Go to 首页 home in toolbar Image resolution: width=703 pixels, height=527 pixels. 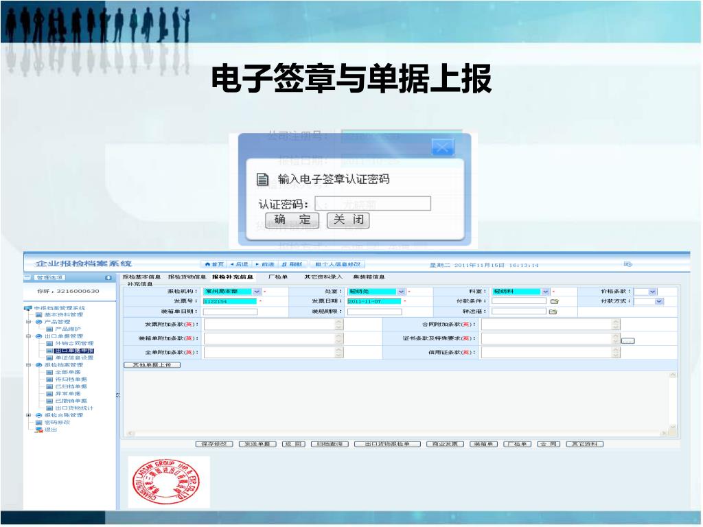point(214,264)
